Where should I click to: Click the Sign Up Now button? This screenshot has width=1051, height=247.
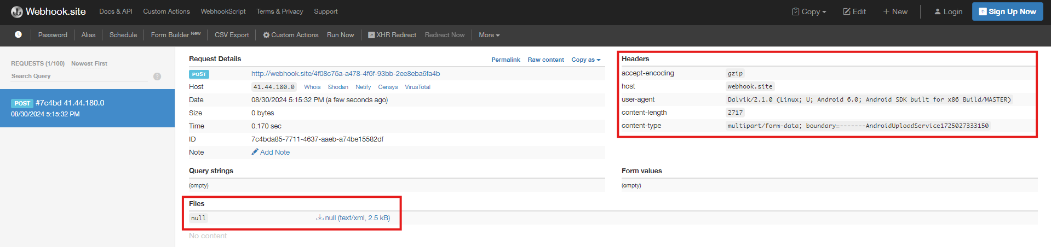(1007, 11)
